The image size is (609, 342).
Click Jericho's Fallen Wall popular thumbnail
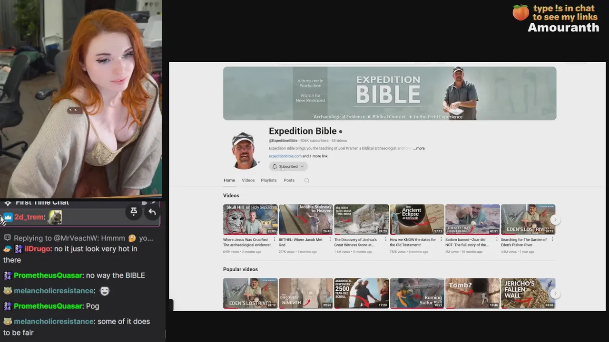pos(528,293)
